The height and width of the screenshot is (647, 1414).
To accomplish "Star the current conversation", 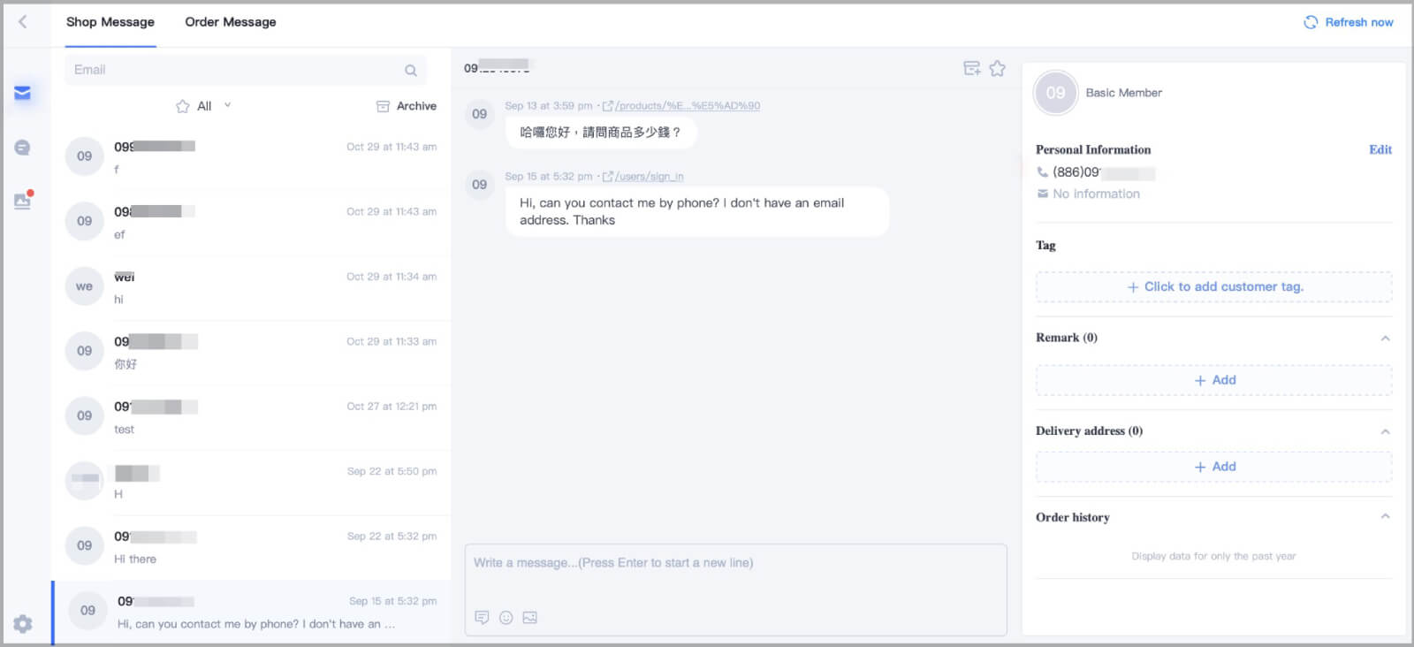I will click(998, 68).
